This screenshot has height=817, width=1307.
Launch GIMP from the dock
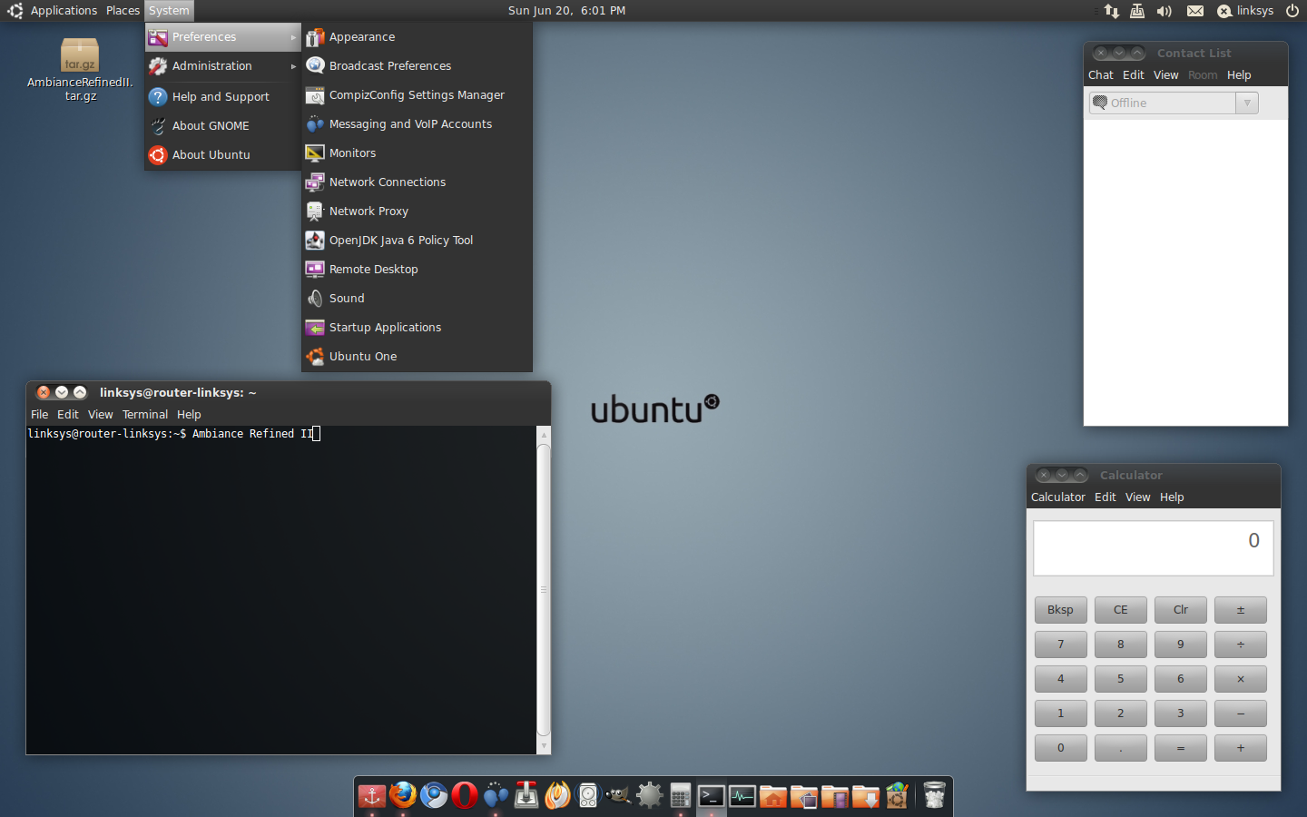[619, 796]
